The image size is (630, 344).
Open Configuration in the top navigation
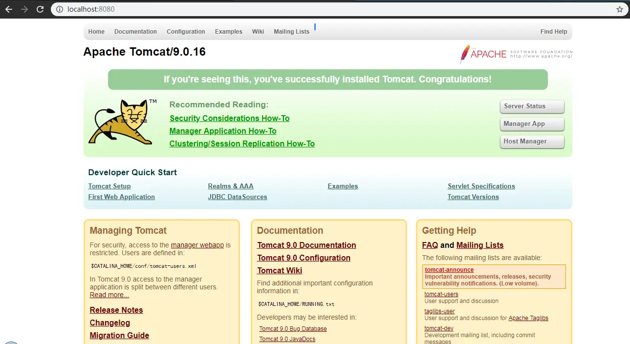point(186,32)
